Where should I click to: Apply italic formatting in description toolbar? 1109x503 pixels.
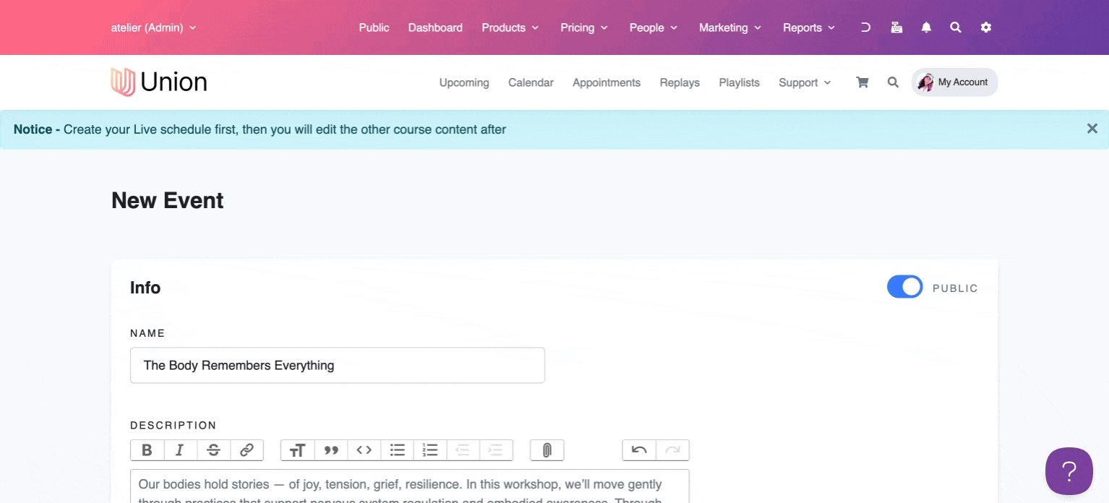(x=180, y=450)
